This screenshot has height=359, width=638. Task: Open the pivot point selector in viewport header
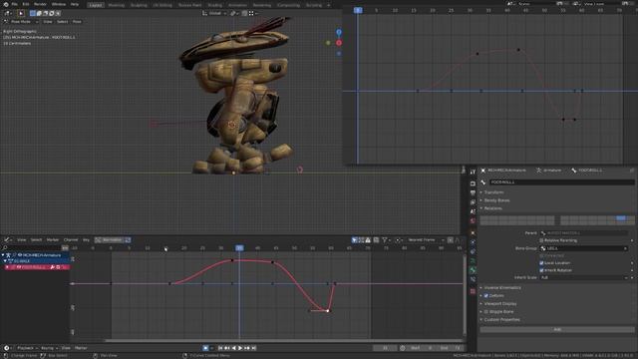tap(234, 13)
